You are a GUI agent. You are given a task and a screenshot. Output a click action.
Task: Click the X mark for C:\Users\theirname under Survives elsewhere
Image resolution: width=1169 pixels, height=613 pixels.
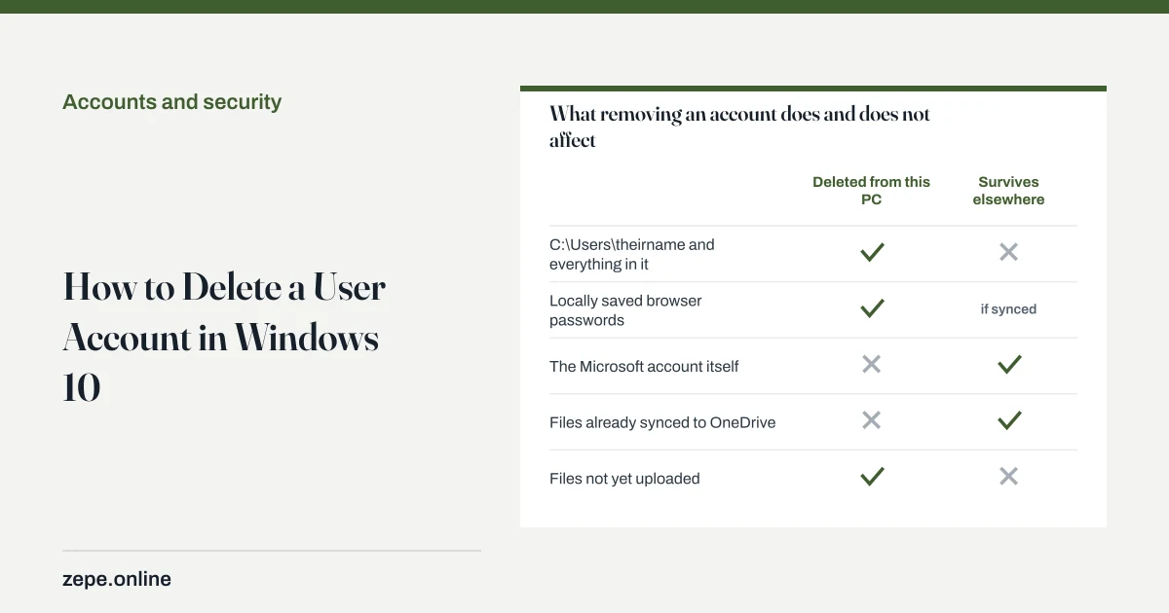pyautogui.click(x=1009, y=253)
